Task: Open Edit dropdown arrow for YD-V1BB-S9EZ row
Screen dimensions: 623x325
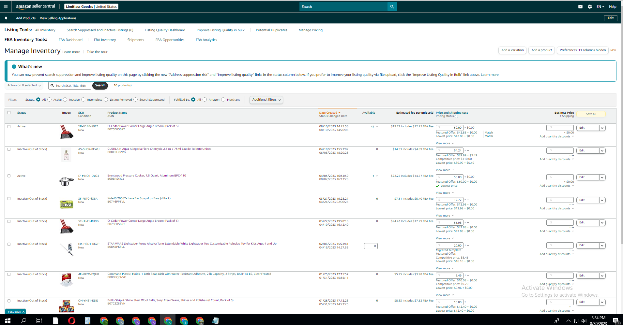Action: tap(602, 128)
